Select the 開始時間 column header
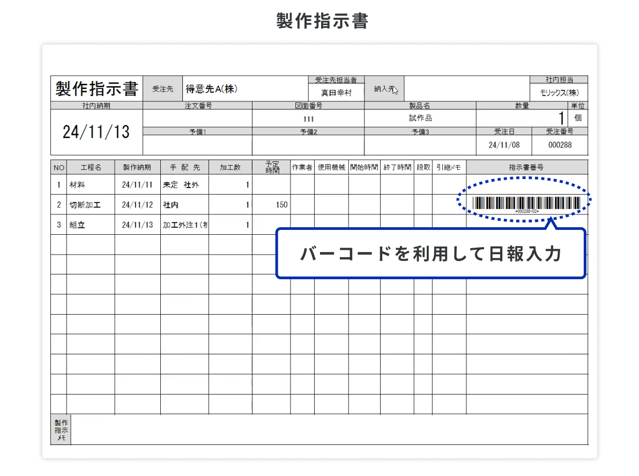 tap(365, 167)
